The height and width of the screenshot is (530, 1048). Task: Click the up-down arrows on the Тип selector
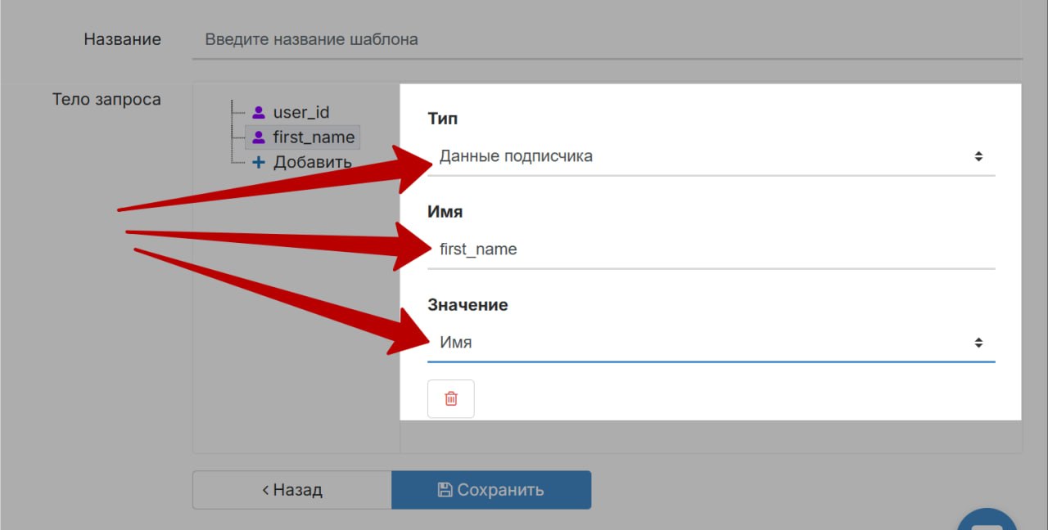pyautogui.click(x=978, y=156)
